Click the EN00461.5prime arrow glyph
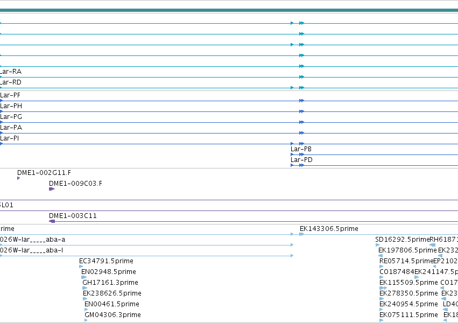This screenshot has width=458, height=323. pyautogui.click(x=86, y=310)
